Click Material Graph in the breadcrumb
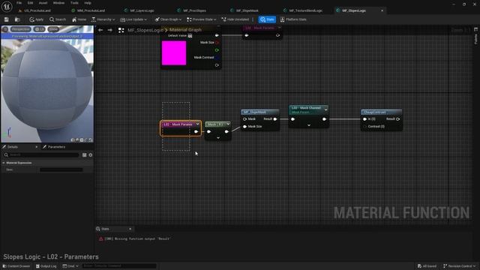Viewport: 480px width, 270px height. tap(185, 30)
